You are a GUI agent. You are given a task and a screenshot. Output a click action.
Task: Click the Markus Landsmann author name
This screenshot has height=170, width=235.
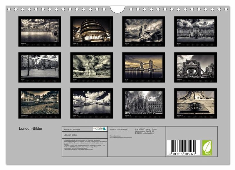[x=115, y=136]
